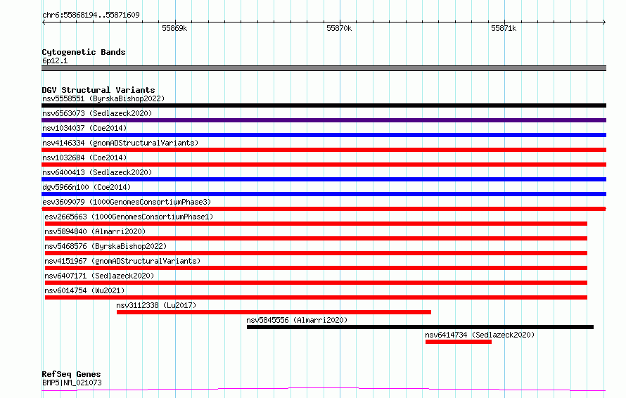
Task: Open variant nsv6563073 (Sedlazeck2020) label
Action: tap(97, 113)
